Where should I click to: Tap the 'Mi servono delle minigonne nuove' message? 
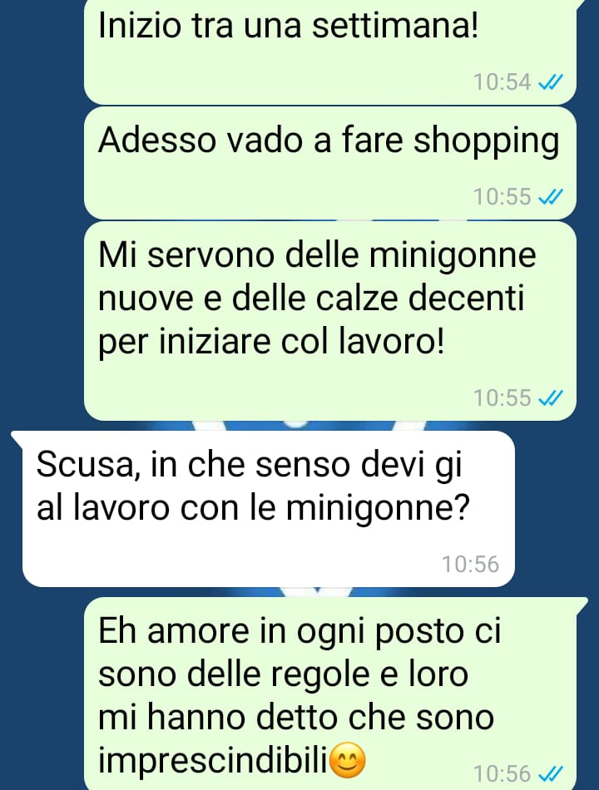coord(330,321)
